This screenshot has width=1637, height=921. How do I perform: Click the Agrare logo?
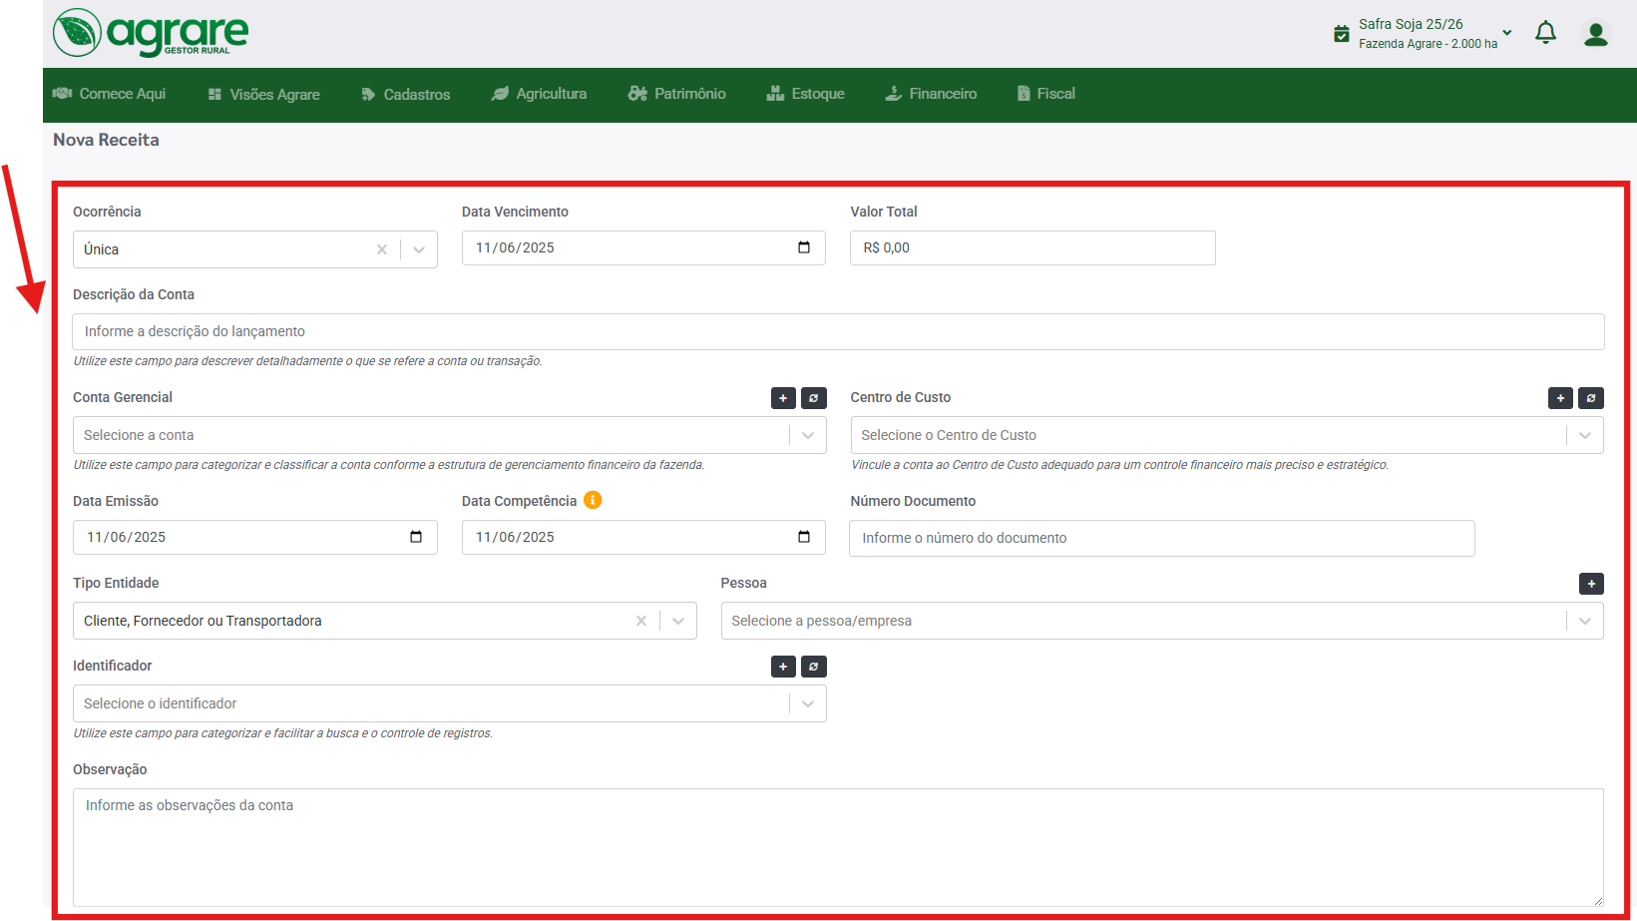point(151,33)
